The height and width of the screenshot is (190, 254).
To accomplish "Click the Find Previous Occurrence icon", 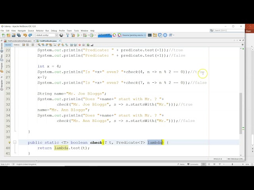I will pyautogui.click(x=43, y=45).
